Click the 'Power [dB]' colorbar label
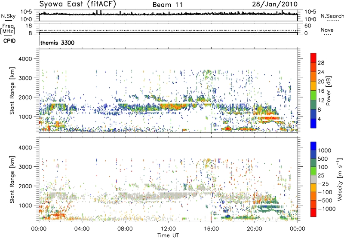Screen dimensions: 344x238 tap(329, 91)
